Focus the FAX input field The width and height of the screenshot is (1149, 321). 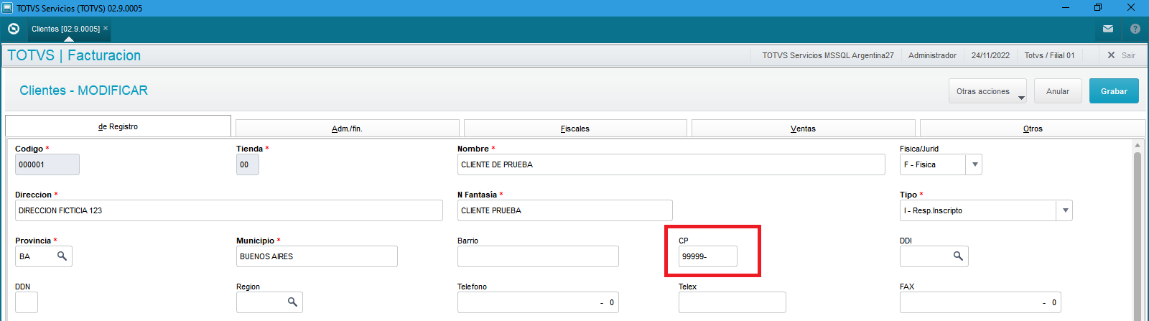pos(980,302)
